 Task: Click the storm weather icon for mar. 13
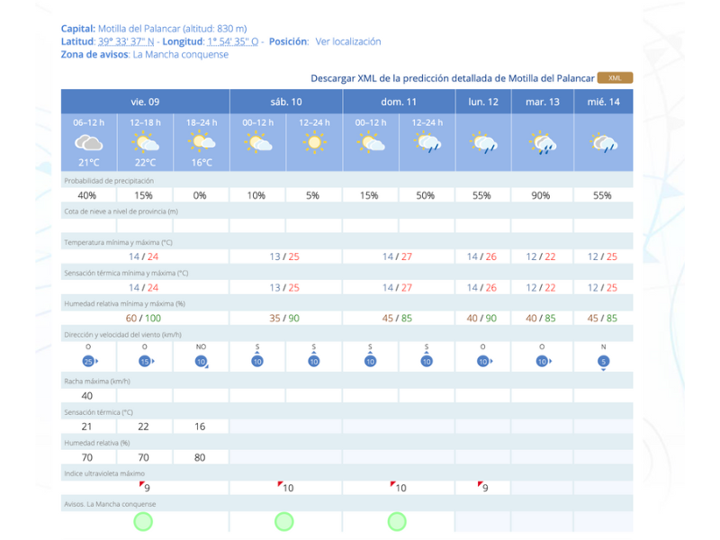coord(542,142)
